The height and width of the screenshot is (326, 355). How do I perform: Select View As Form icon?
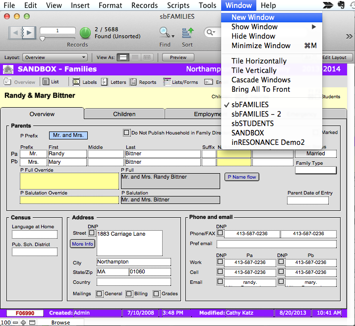(x=122, y=58)
